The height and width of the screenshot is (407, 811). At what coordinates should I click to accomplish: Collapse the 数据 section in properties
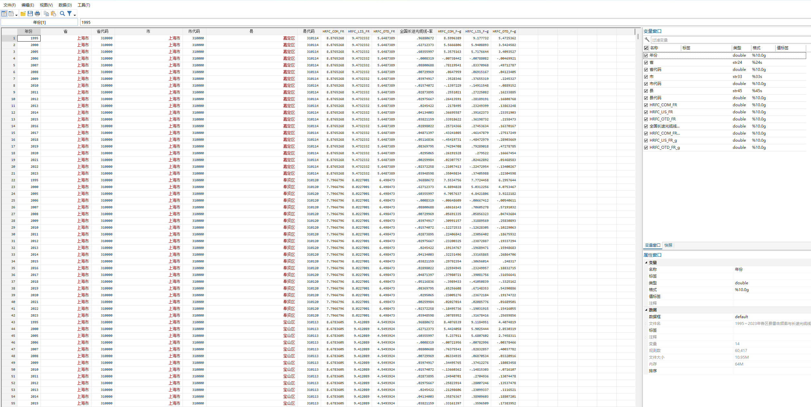(x=646, y=310)
